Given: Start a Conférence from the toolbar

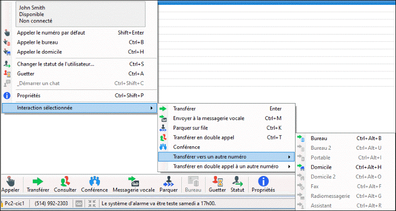Looking at the screenshot, I should (x=95, y=184).
